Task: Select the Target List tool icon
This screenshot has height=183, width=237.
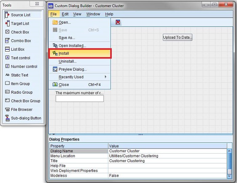Action: (7, 23)
